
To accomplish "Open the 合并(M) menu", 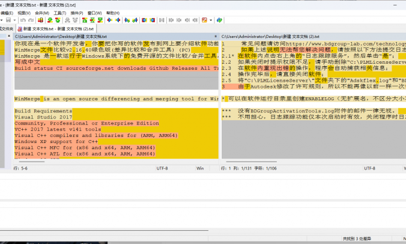I will (42, 13).
